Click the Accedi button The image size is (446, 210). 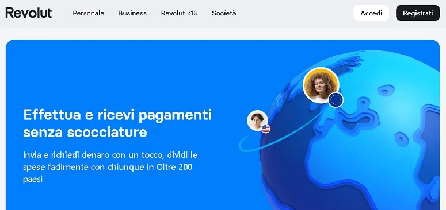click(x=371, y=13)
